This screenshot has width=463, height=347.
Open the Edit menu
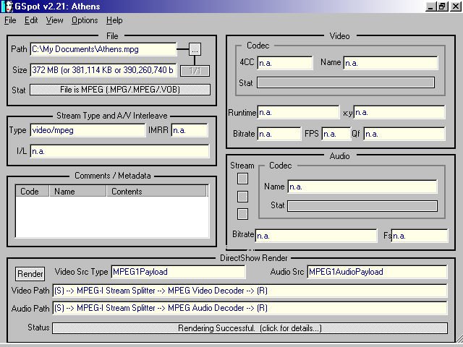[x=31, y=20]
